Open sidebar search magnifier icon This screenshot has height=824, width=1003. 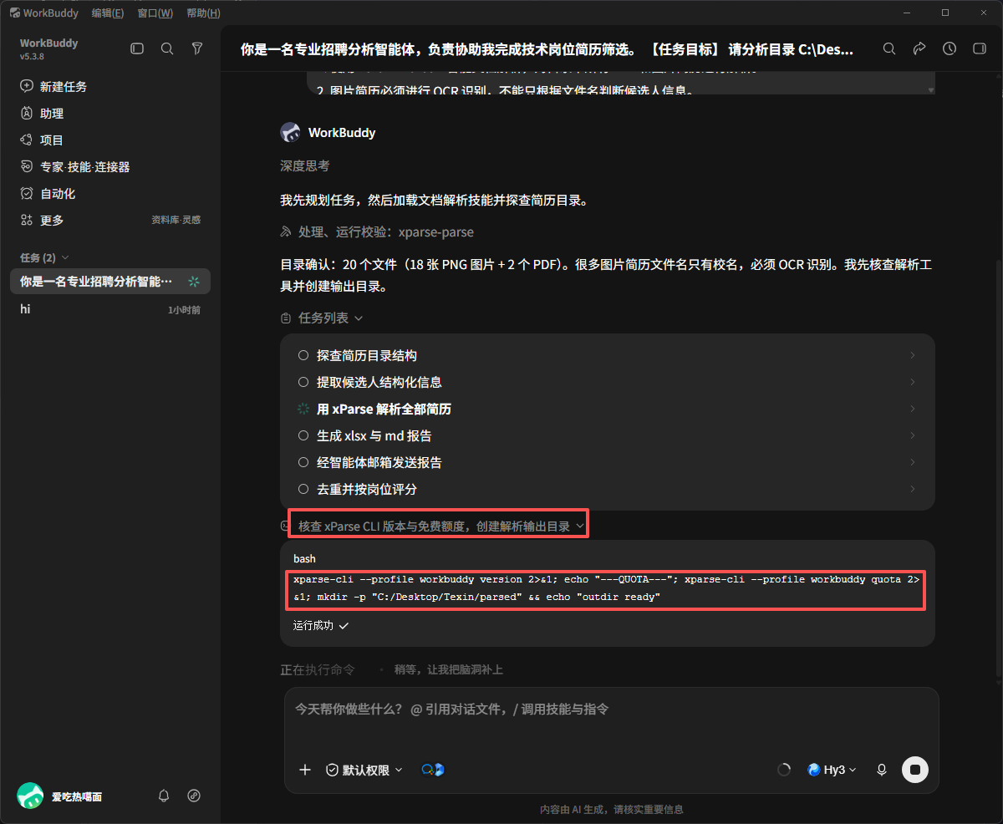tap(167, 49)
